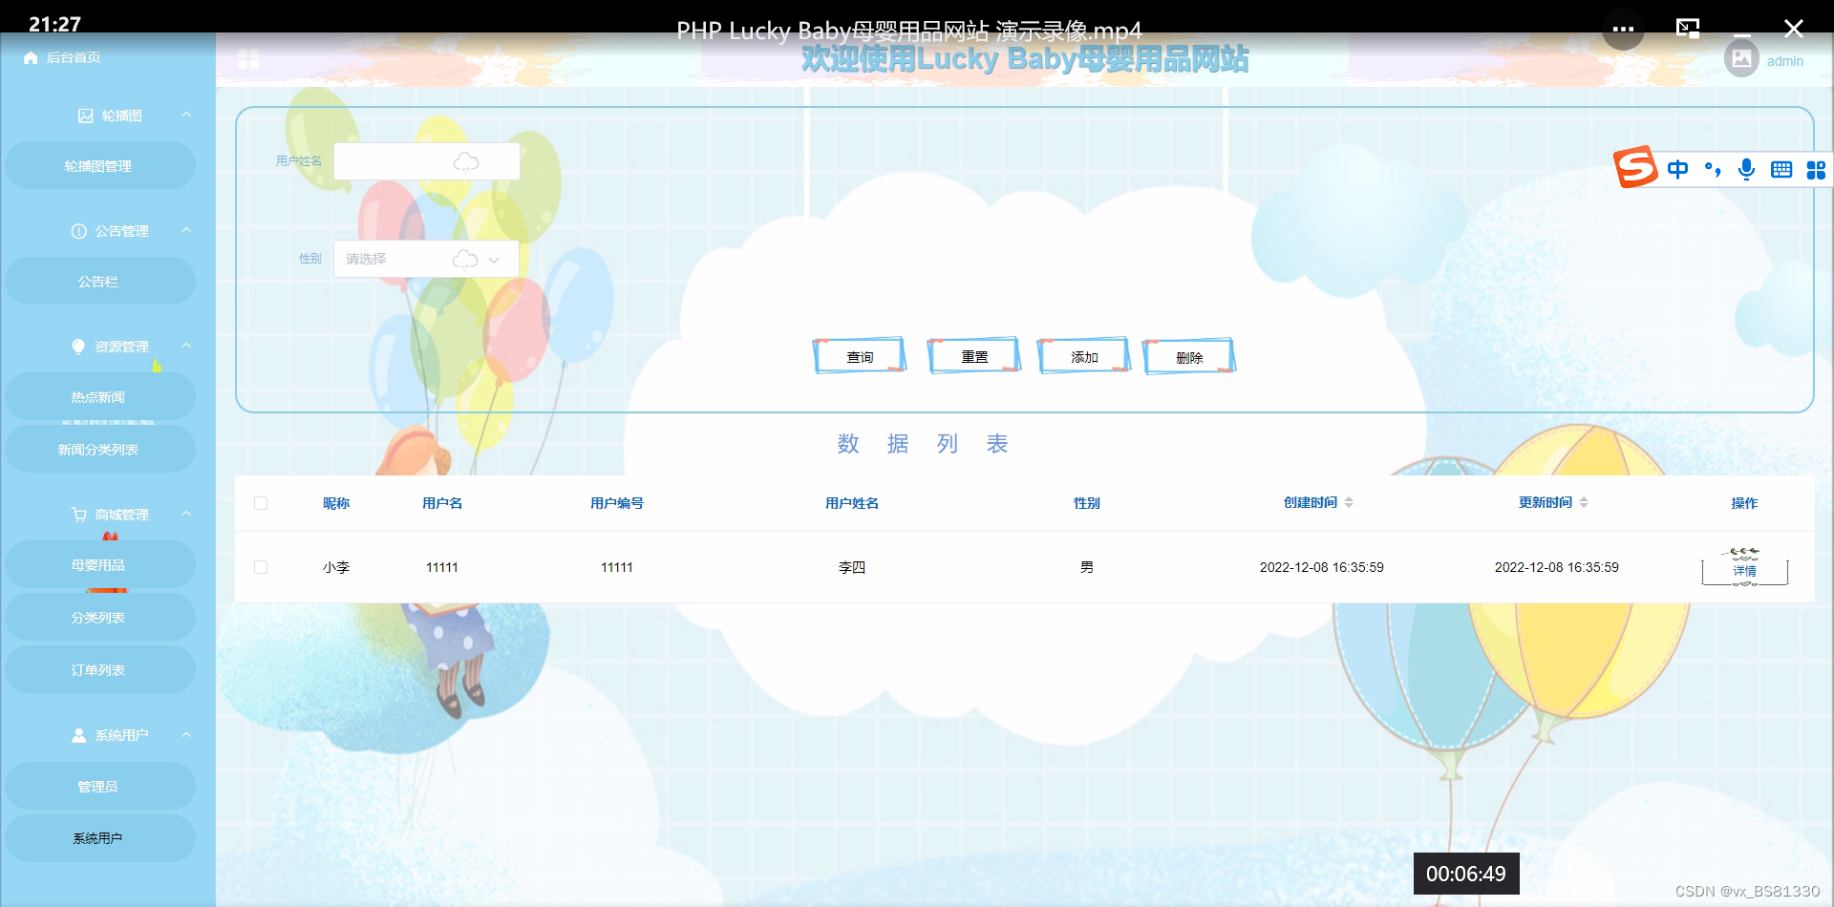
Task: Open 管理员 menu item
Action: click(99, 787)
